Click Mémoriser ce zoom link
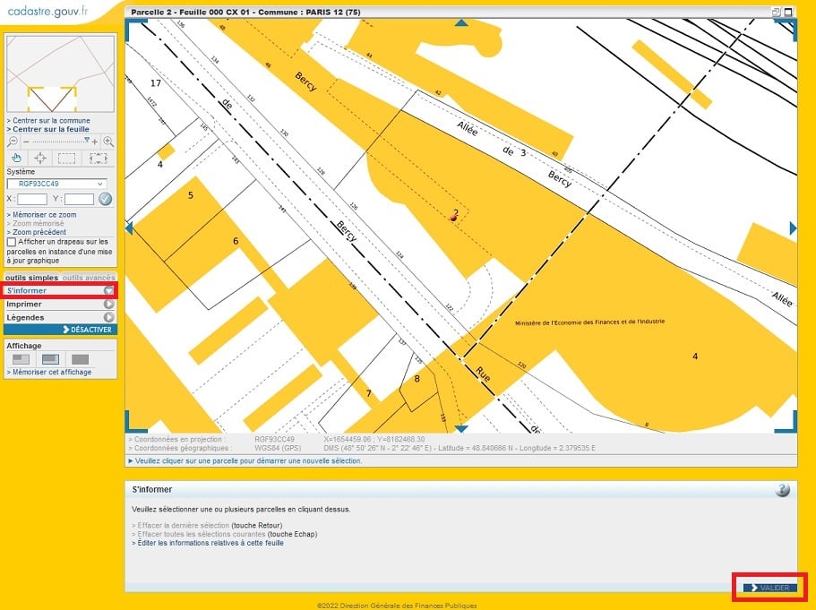 tap(44, 214)
